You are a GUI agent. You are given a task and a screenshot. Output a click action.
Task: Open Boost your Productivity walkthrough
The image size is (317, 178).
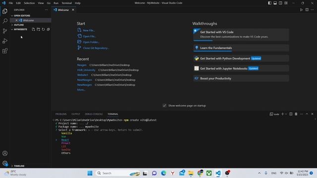241,78
